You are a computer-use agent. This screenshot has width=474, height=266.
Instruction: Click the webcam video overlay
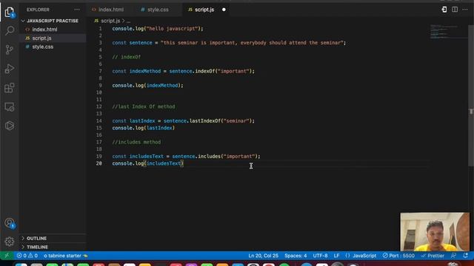(x=435, y=231)
